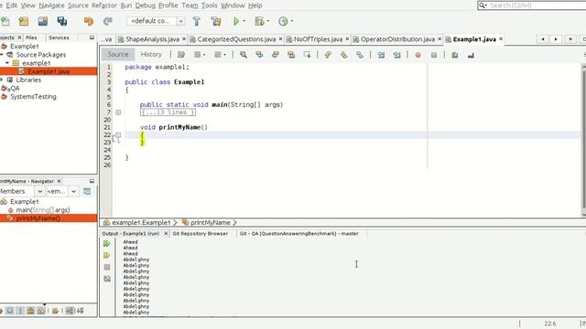This screenshot has width=586, height=329.
Task: Open the CategorizedQuestions.java tab
Action: click(236, 39)
